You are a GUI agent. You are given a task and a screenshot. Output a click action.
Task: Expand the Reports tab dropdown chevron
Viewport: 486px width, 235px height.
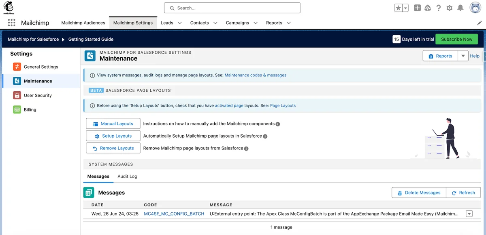pos(289,23)
